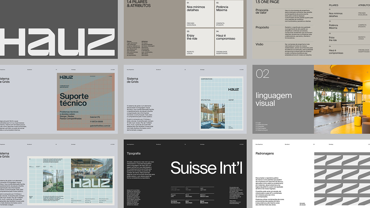This screenshot has width=370, height=208.
Task: Click 'Potência Máxima' in the One Page pilares list
Action: [333, 26]
